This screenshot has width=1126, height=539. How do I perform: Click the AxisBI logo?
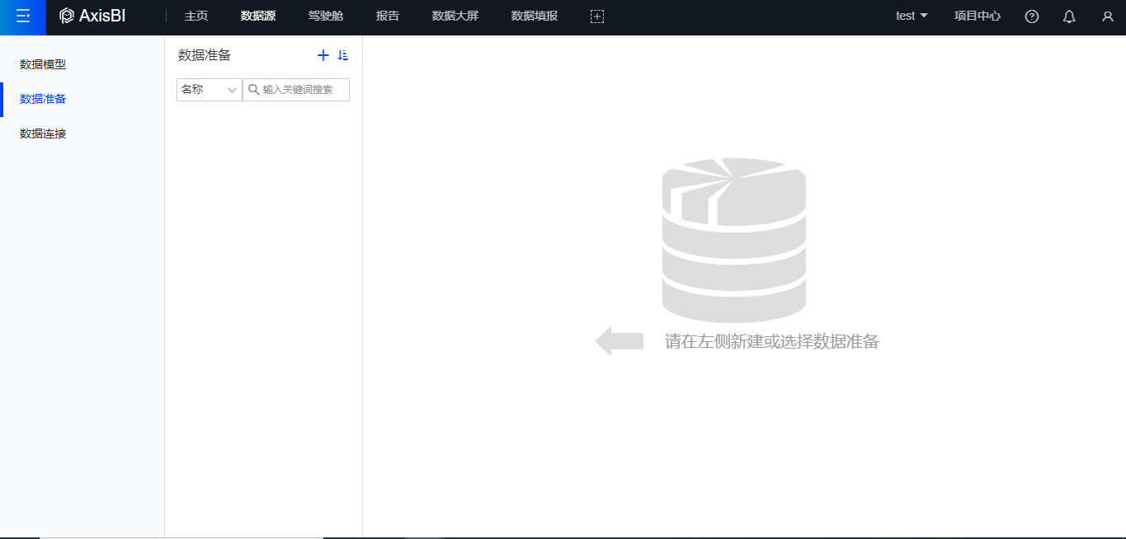[x=92, y=16]
